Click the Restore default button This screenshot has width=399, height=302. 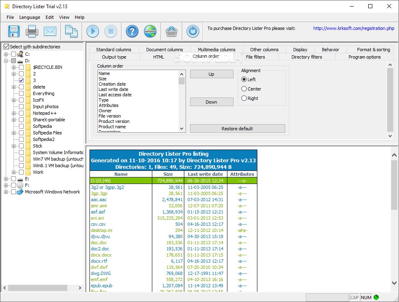(x=237, y=129)
